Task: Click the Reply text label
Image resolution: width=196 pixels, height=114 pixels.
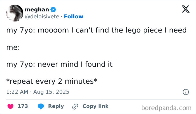Action: click(x=56, y=106)
